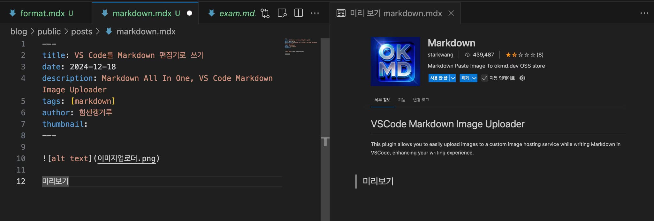Click the Markdown extension title
This screenshot has height=221, width=654.
click(452, 43)
